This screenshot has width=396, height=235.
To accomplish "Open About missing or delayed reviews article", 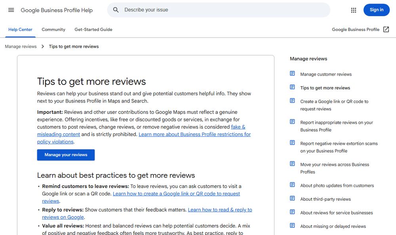I will (333, 226).
